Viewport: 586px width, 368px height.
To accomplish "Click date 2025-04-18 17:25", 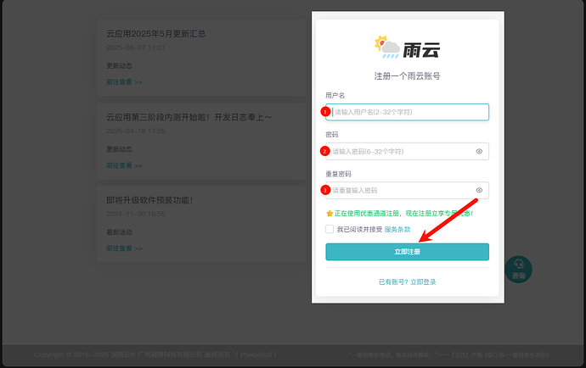I will click(x=136, y=131).
